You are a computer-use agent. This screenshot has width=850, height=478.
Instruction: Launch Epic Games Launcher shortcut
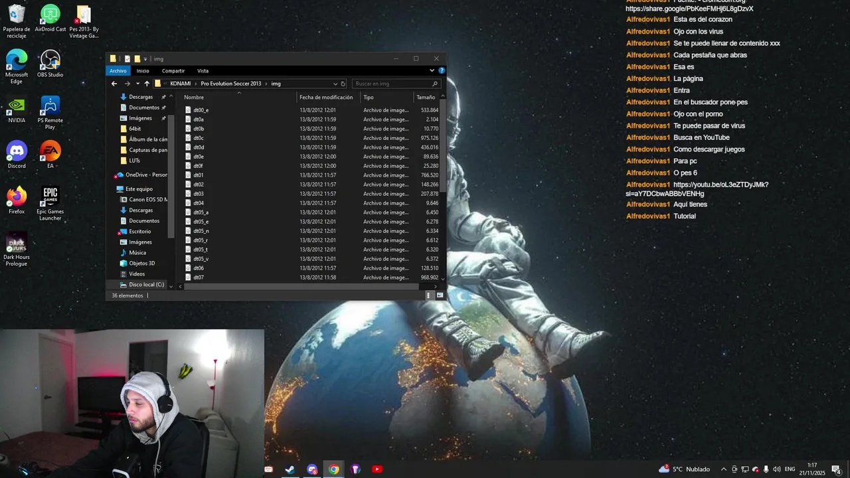click(x=50, y=204)
